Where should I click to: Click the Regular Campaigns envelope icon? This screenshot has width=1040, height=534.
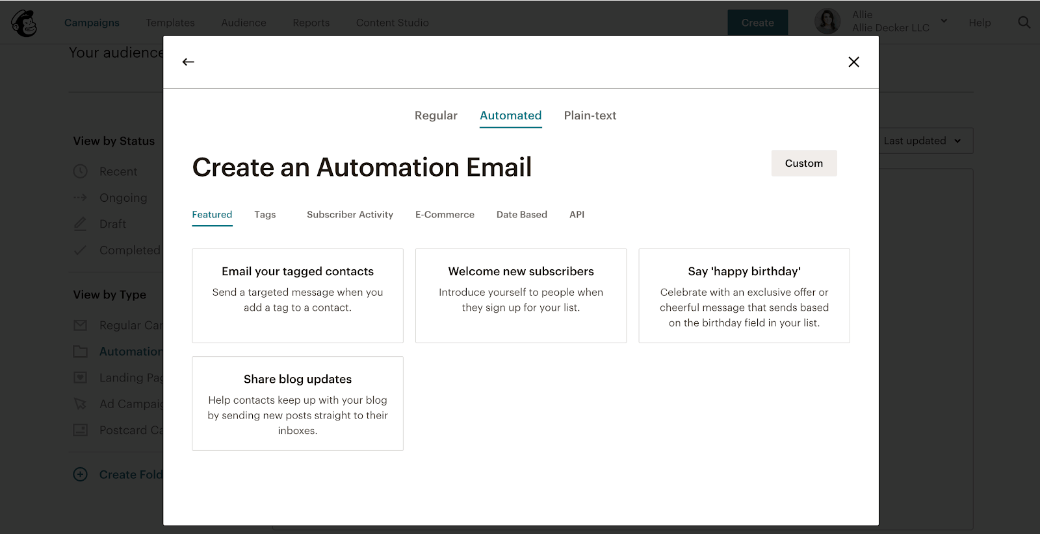tap(80, 325)
